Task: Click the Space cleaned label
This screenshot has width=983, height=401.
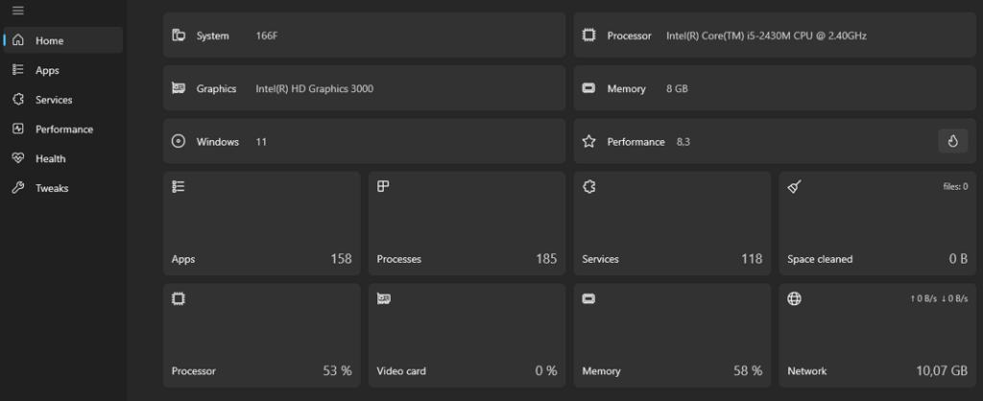Action: tap(820, 259)
